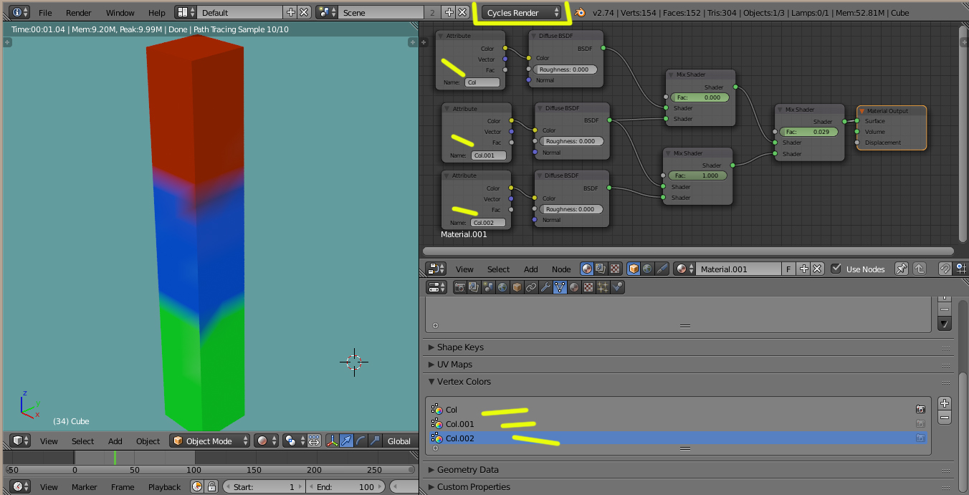Click the lock time to other windows icon

(212, 487)
